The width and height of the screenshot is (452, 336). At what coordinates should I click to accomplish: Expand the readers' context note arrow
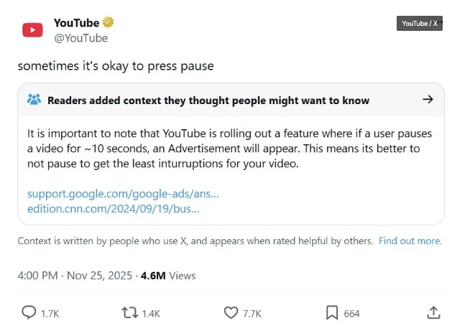tap(428, 100)
